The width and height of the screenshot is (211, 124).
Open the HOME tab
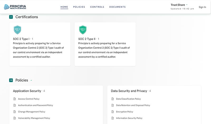coord(64,7)
